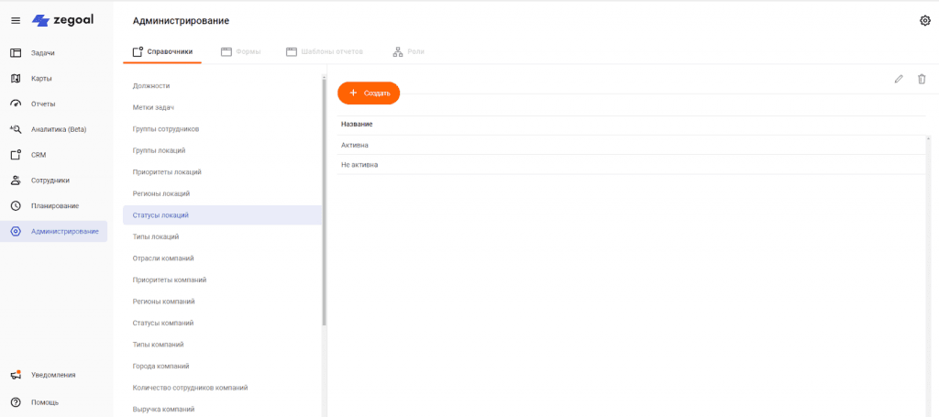Screen dimensions: 939x417
Task: Open Аналитика (Beta) section
Action: (58, 129)
